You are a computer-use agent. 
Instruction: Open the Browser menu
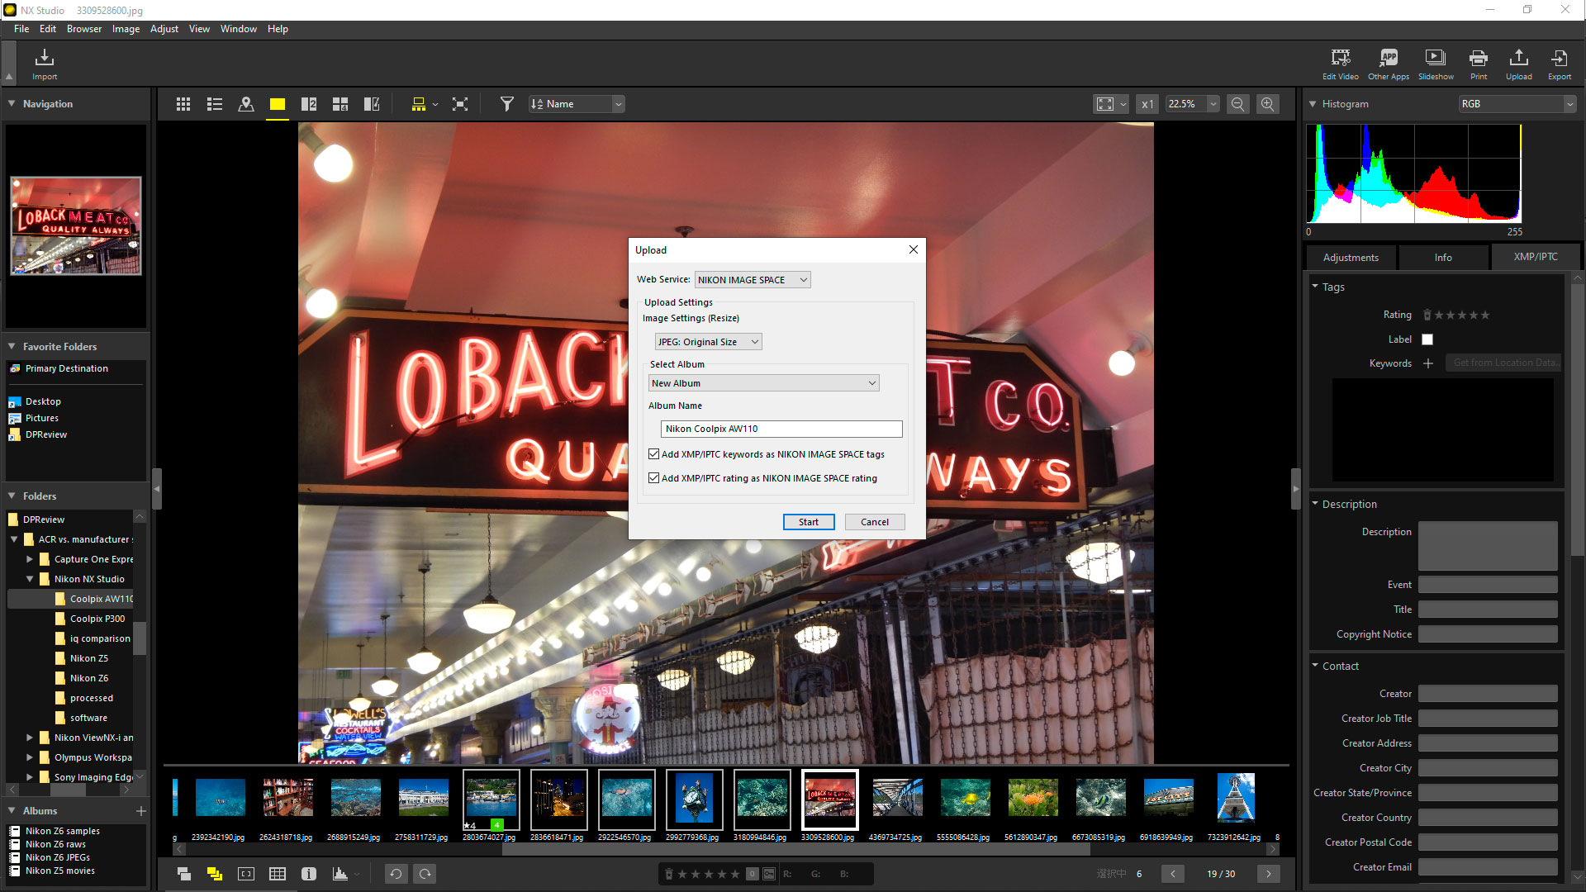84,29
